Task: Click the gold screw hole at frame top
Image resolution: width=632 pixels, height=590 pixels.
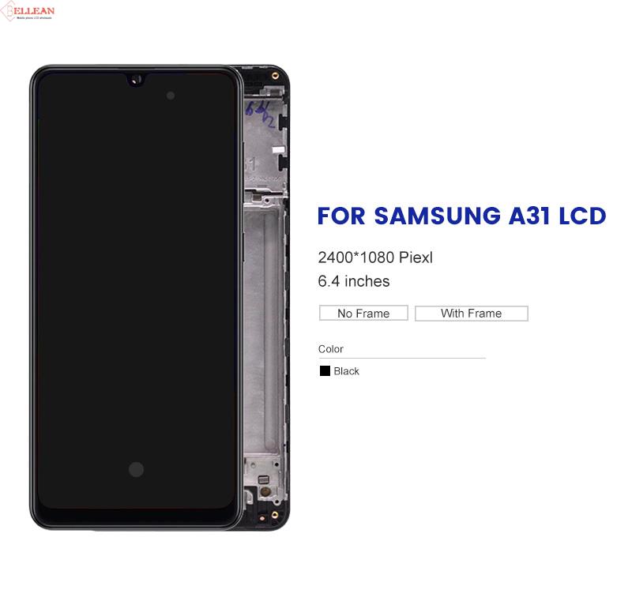Action: pyautogui.click(x=275, y=76)
